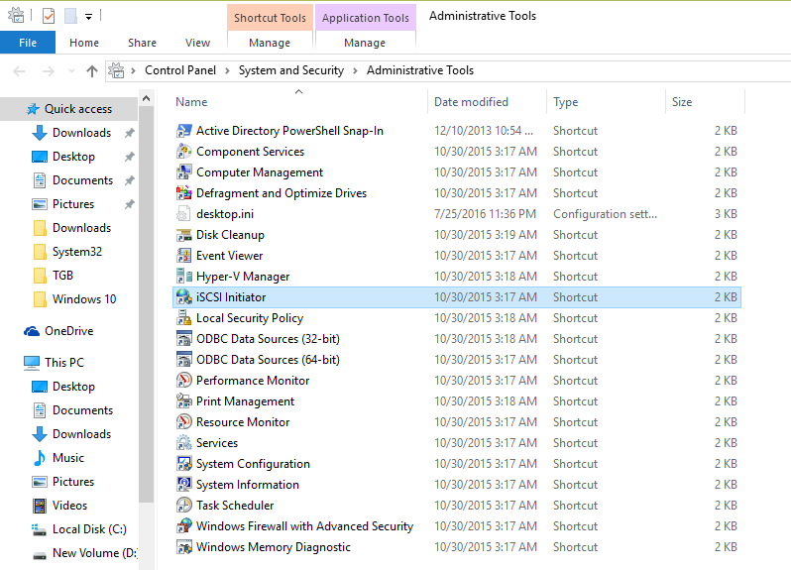
Task: Click the Services gear icon
Action: click(x=183, y=442)
